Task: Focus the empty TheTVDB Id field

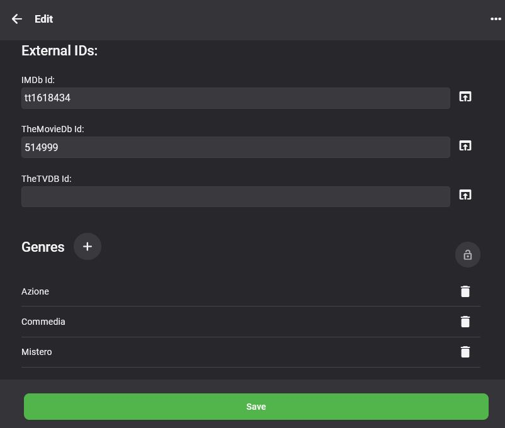Action: [235, 196]
